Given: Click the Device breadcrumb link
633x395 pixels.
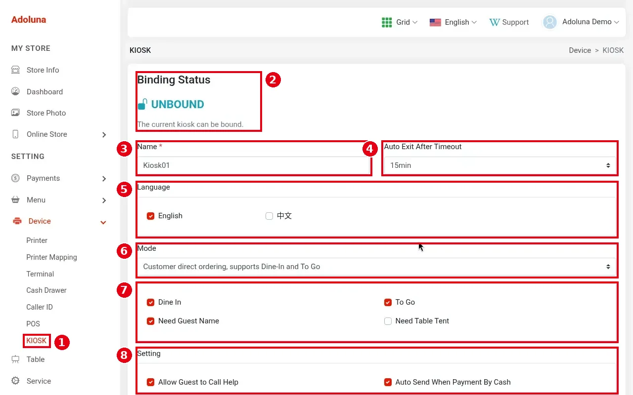Looking at the screenshot, I should pos(580,50).
